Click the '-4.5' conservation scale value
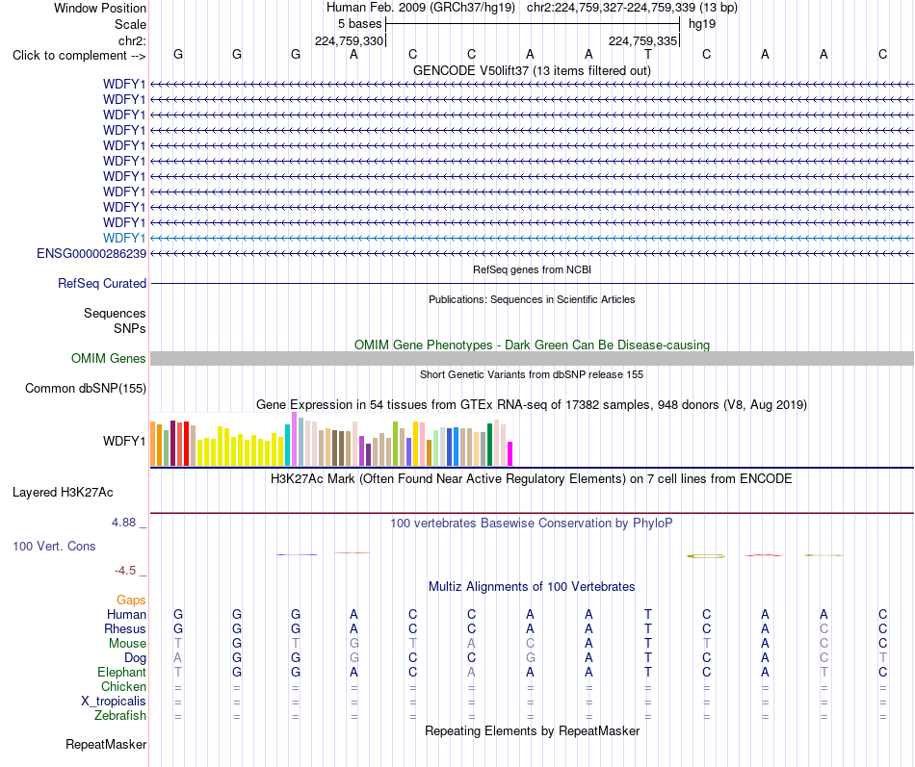Screen dimensions: 915x767 click(125, 571)
